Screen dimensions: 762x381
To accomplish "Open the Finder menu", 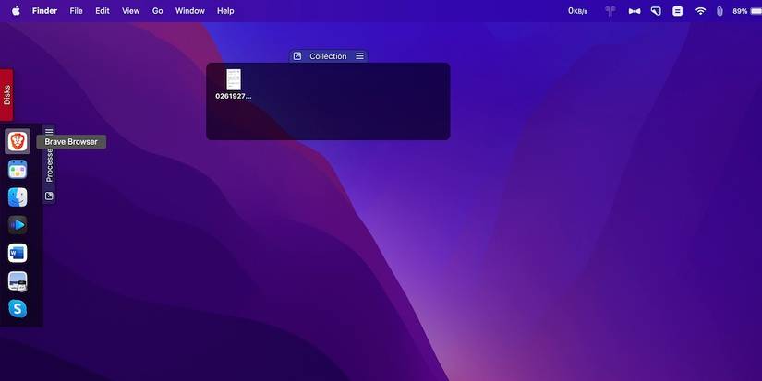I will coord(44,11).
